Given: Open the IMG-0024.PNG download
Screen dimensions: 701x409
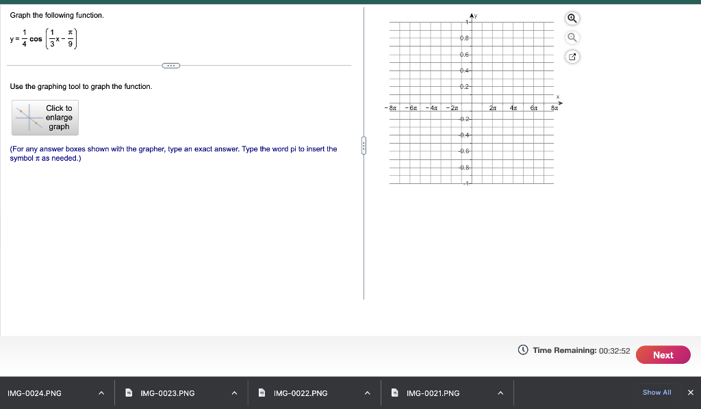Looking at the screenshot, I should [34, 393].
